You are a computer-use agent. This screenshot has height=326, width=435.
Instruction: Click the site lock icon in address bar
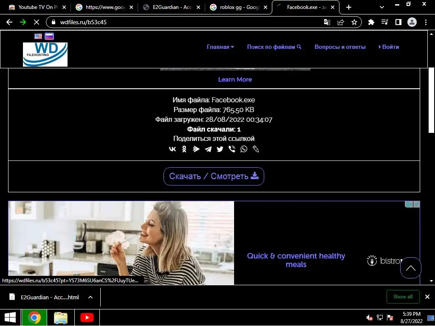(54, 22)
